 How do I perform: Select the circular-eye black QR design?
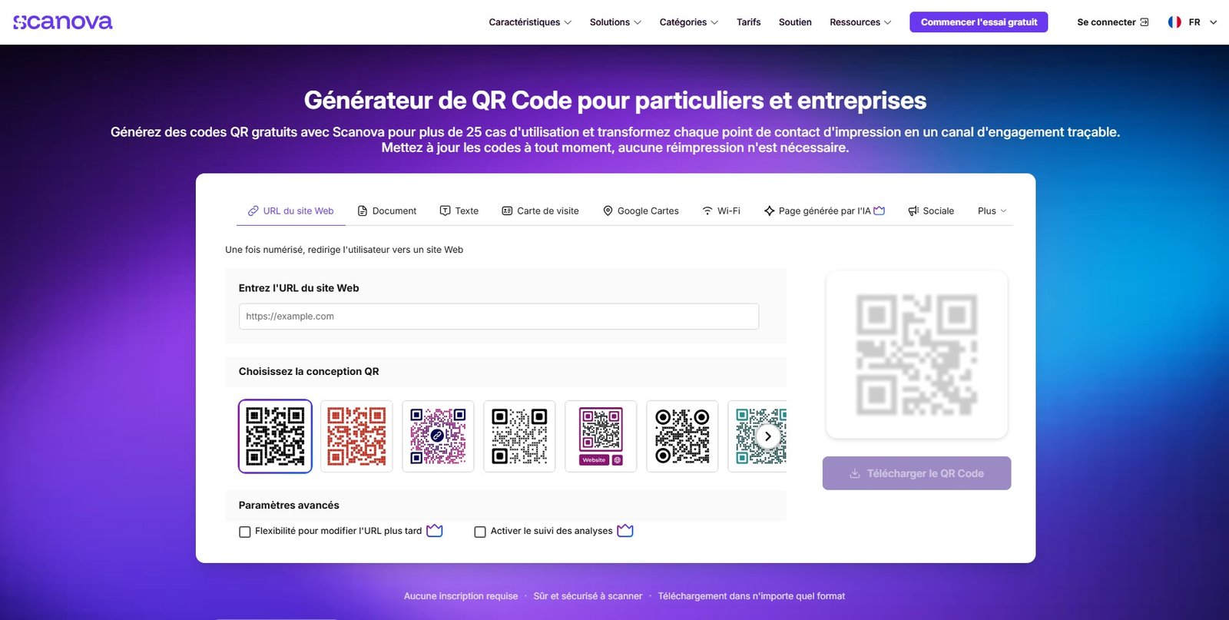point(682,436)
